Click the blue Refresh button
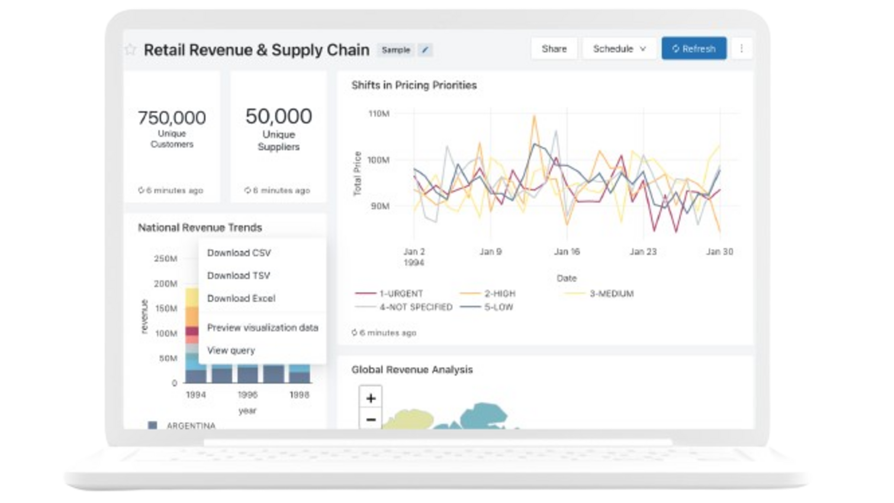Image resolution: width=894 pixels, height=503 pixels. click(x=694, y=49)
